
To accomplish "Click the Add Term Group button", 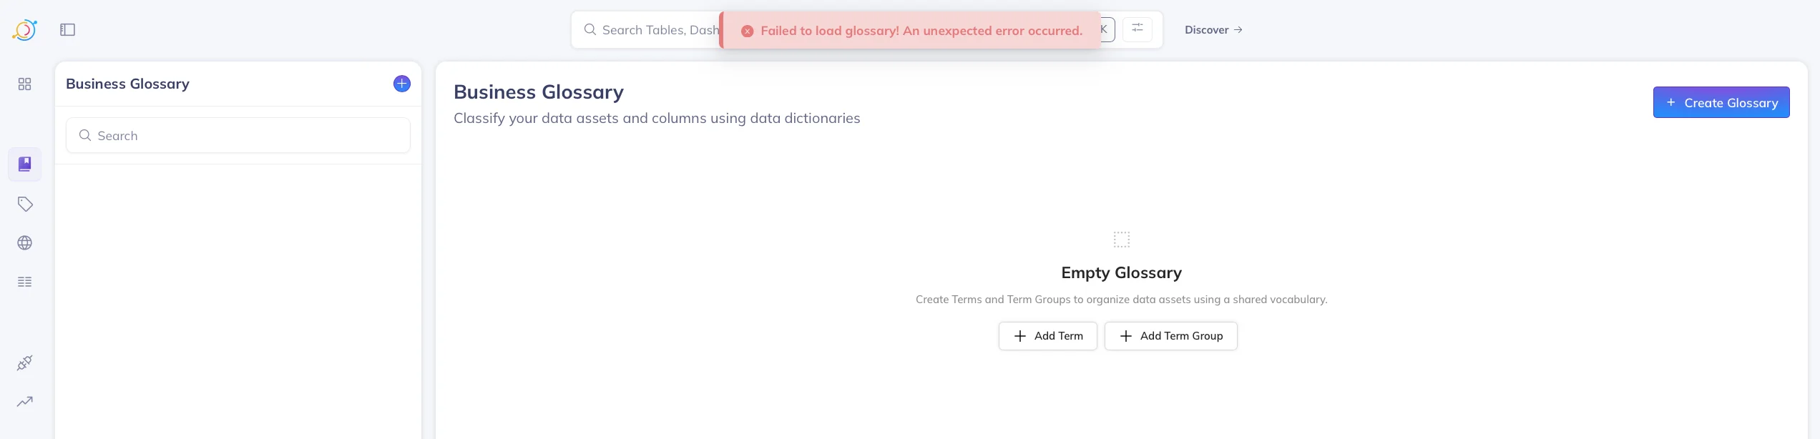I will pyautogui.click(x=1171, y=335).
